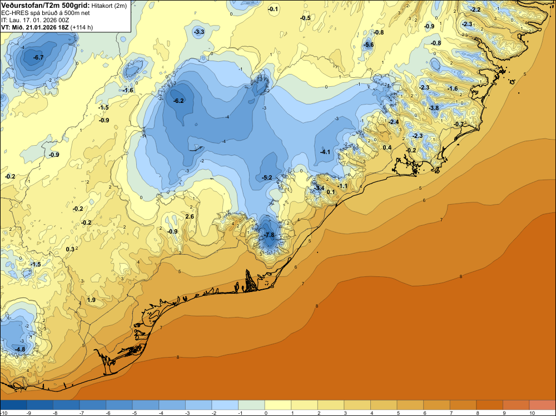Select the -5.2 temperature label
Screen dimensions: 556x416
[x=267, y=177]
